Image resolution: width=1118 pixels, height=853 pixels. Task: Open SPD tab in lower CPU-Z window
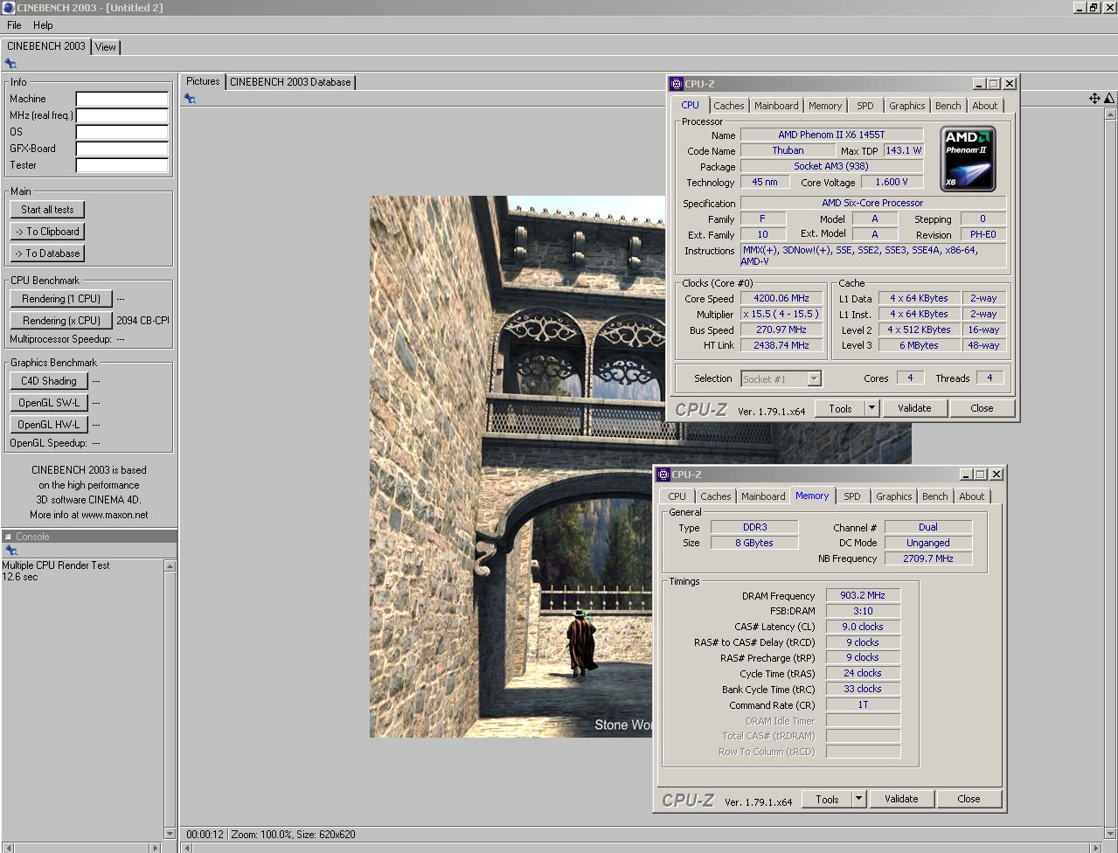[x=851, y=496]
